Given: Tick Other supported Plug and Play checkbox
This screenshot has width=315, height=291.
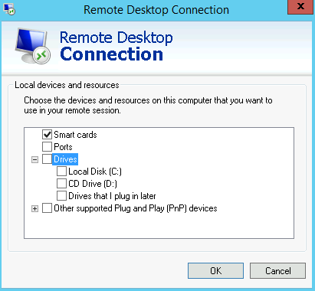Looking at the screenshot, I should tap(47, 208).
